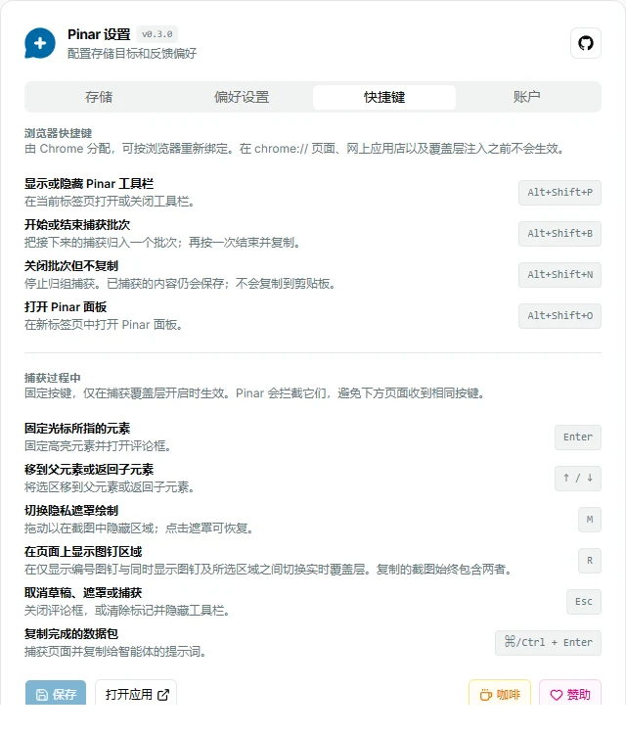Screen dimensions: 626x735
Task: Switch to the 偏好设置 tab
Action: (242, 97)
